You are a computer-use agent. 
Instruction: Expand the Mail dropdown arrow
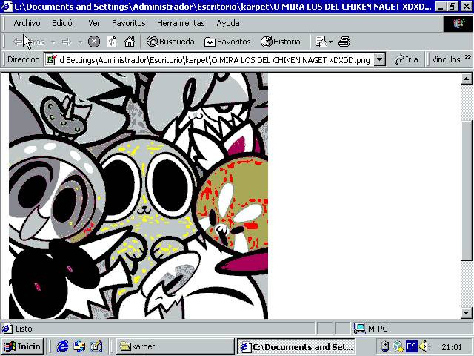coord(330,42)
